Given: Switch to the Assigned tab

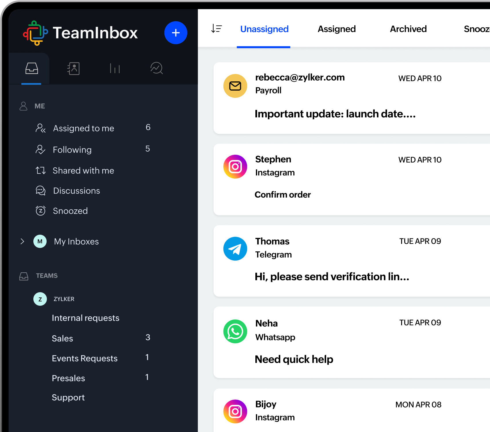Looking at the screenshot, I should [336, 29].
